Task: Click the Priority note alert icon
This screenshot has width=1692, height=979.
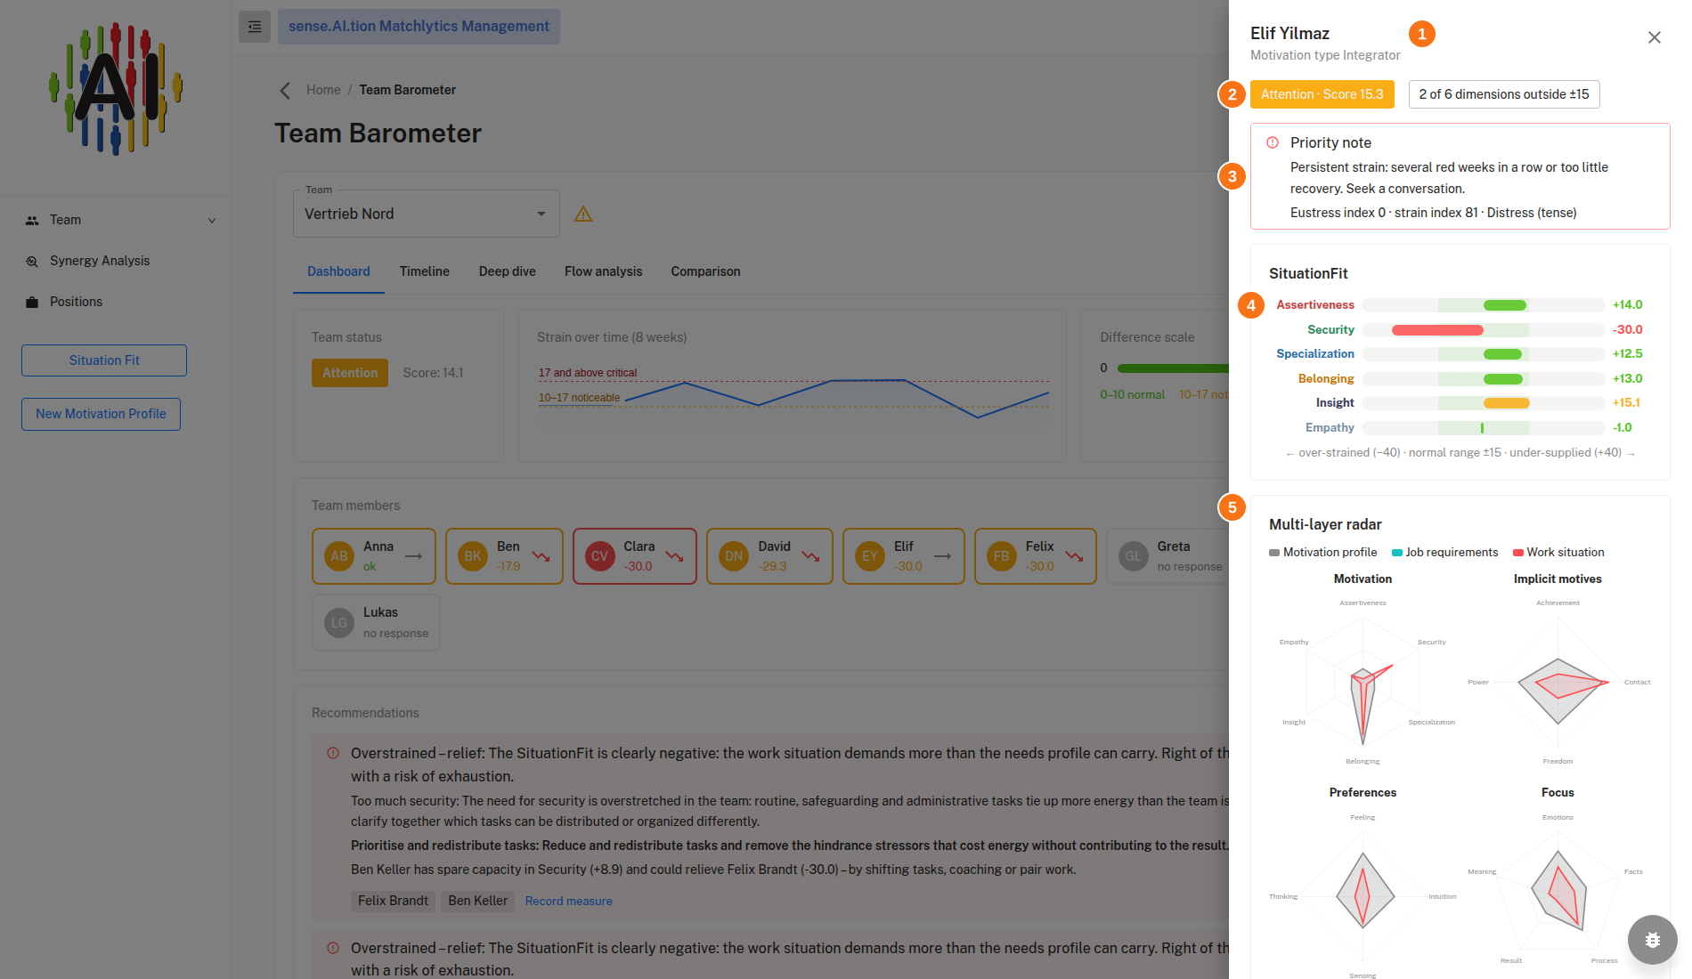Action: (x=1273, y=142)
